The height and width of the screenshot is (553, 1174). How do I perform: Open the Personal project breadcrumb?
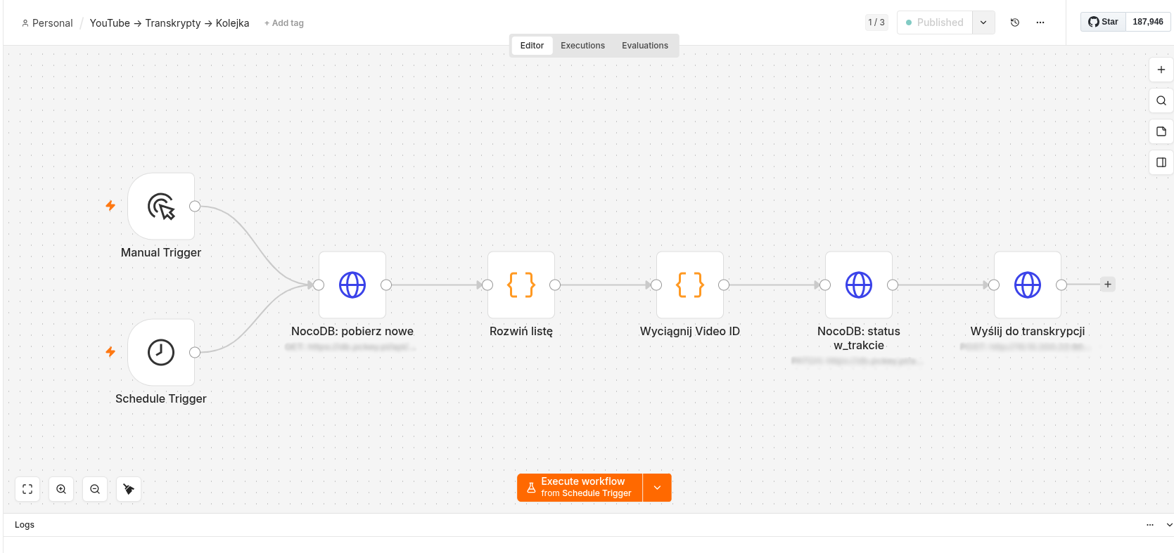pyautogui.click(x=47, y=23)
